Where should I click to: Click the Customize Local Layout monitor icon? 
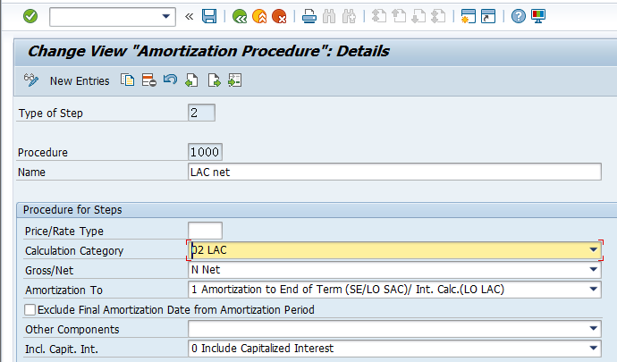click(538, 16)
